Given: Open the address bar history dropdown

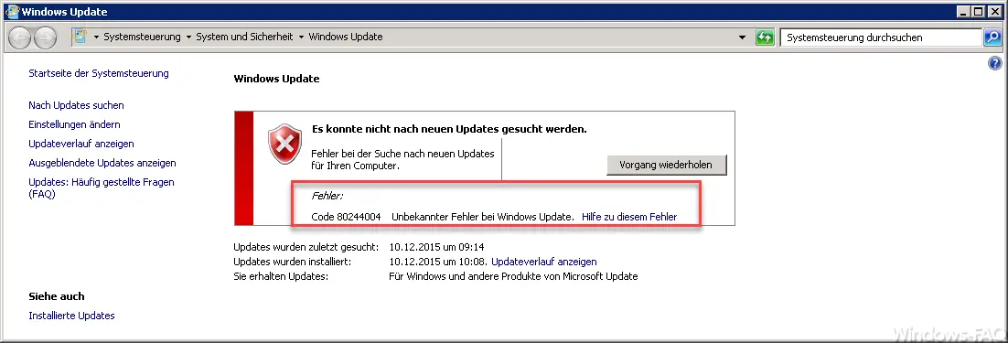Looking at the screenshot, I should pos(743,38).
